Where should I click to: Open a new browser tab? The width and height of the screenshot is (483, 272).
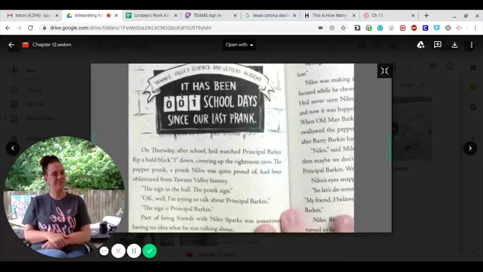426,15
